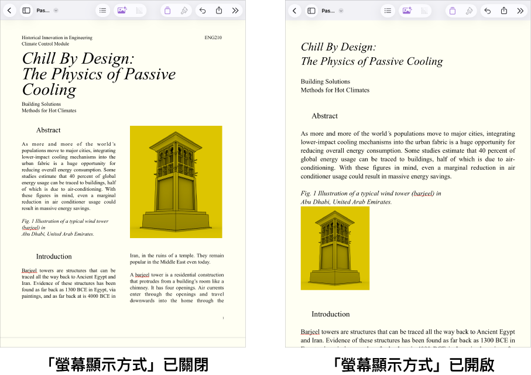Select the purple markup crayon tool on the left

pos(168,10)
